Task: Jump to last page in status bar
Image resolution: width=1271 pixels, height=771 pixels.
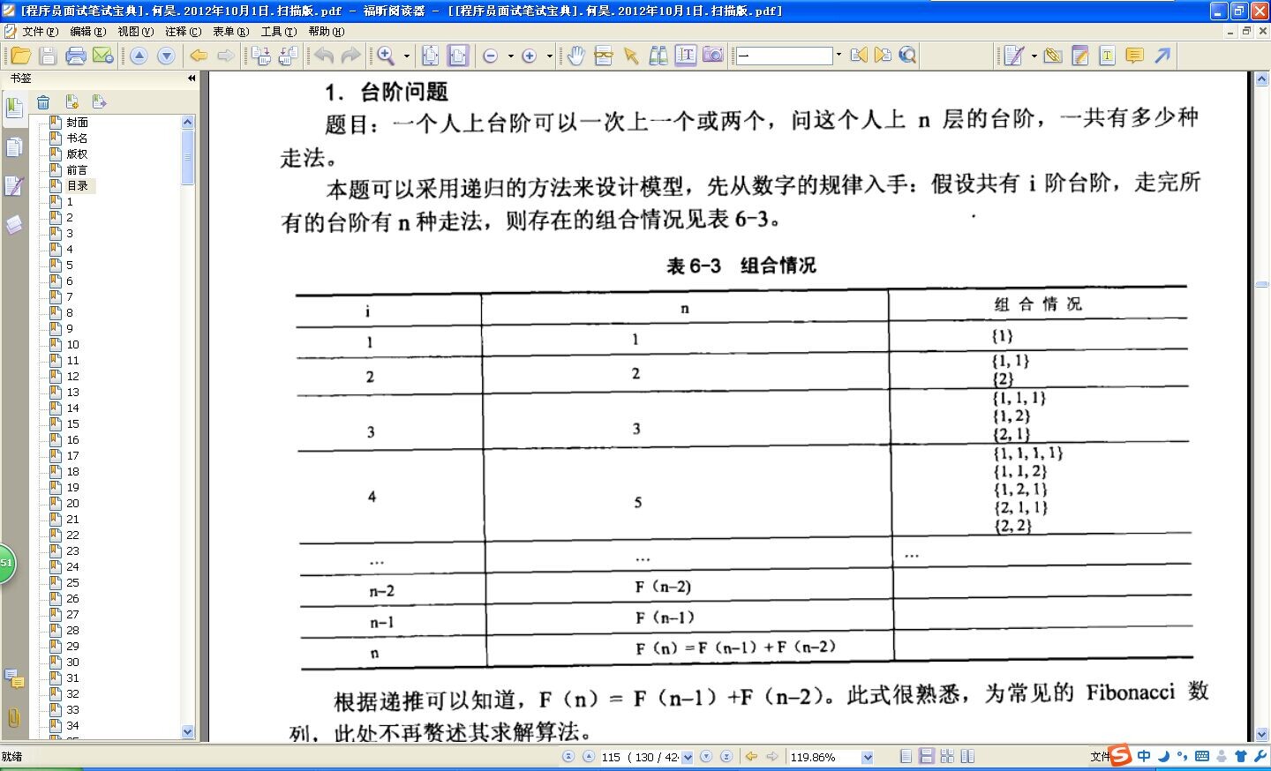Action: click(726, 756)
